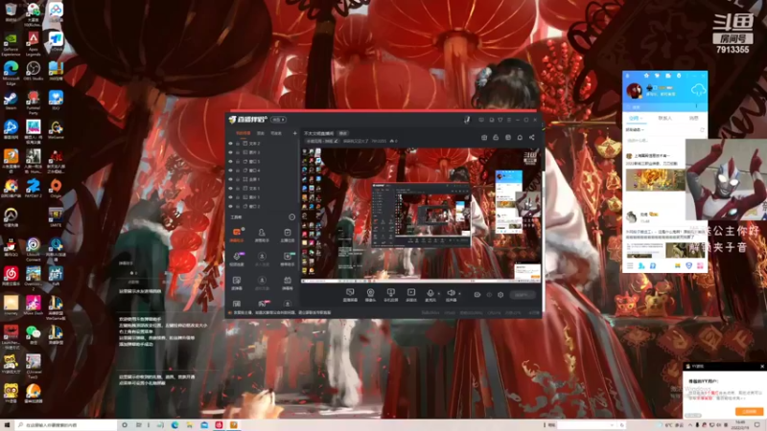Open share icon above preview
This screenshot has width=767, height=431.
click(x=532, y=137)
